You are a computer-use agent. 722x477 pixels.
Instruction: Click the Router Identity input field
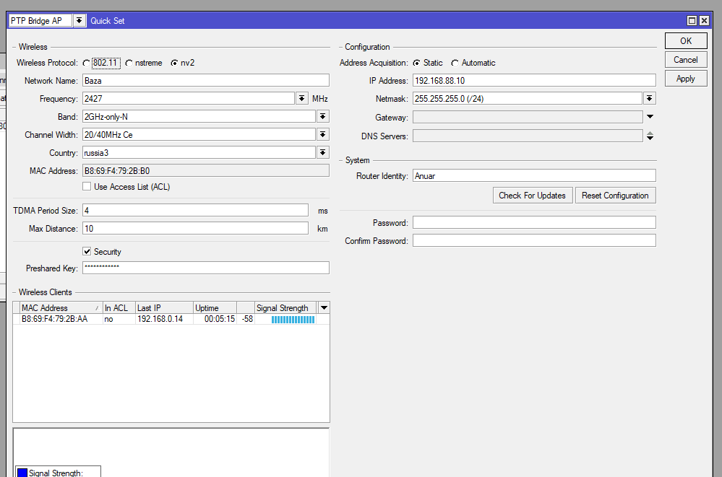(x=533, y=175)
